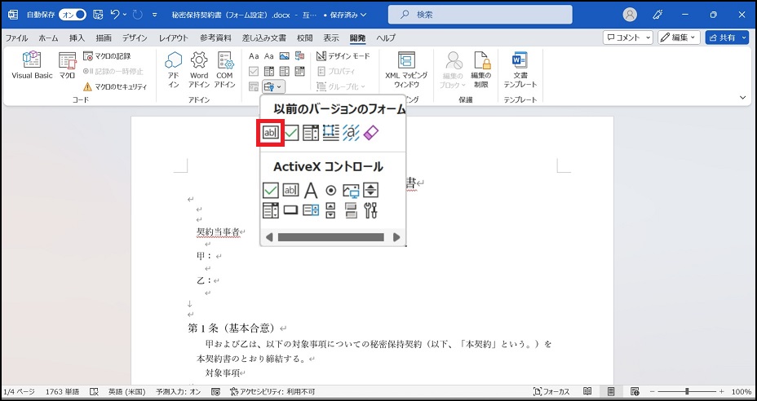The width and height of the screenshot is (757, 401).
Task: Reset form fields with eraser icon
Action: pyautogui.click(x=371, y=133)
